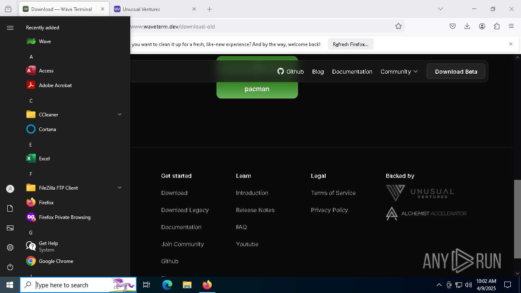Viewport: 521px width, 293px height.
Task: Open the Documentation nav item
Action: pyautogui.click(x=352, y=72)
